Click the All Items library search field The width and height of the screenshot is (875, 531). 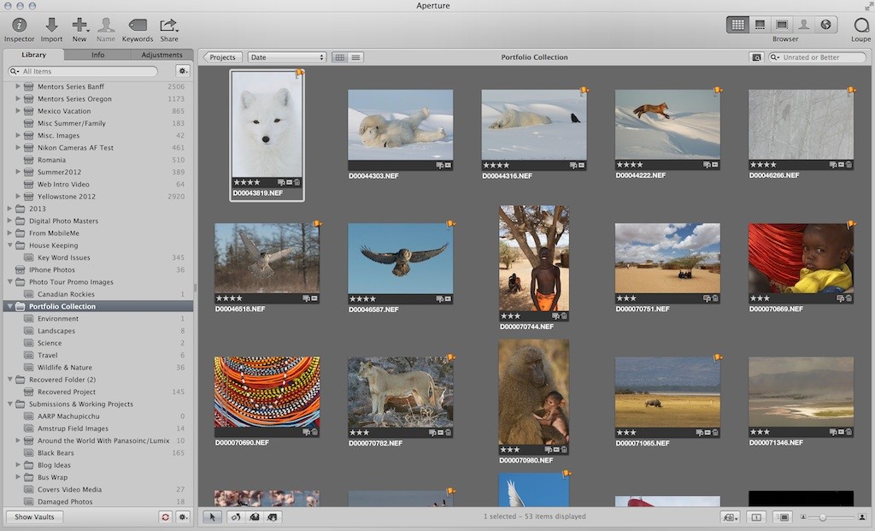pos(83,72)
